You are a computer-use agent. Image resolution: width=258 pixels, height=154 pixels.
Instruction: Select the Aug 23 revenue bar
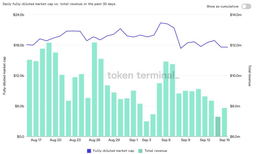pos(75,107)
